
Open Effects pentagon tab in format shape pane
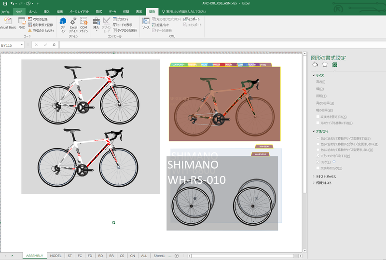point(325,65)
